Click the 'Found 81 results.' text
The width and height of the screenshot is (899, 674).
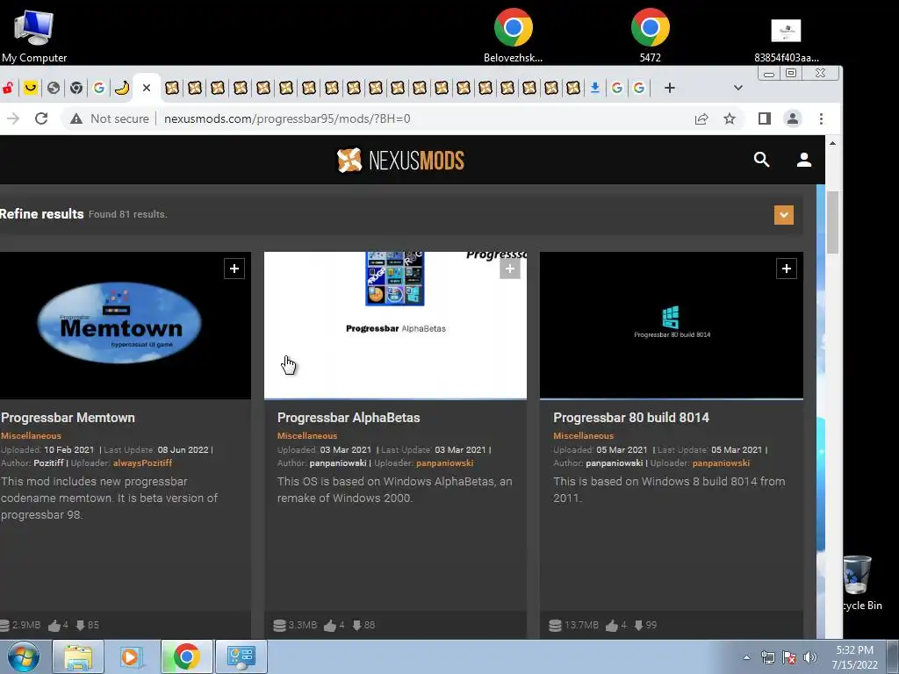coord(128,214)
